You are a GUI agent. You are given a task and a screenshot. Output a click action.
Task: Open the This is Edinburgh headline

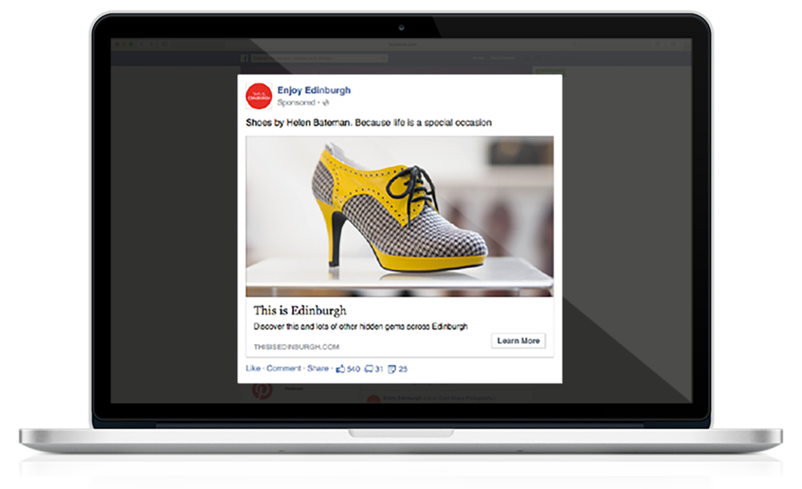click(x=300, y=311)
